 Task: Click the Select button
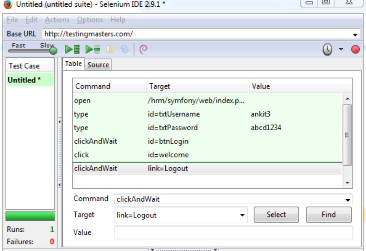click(x=276, y=215)
